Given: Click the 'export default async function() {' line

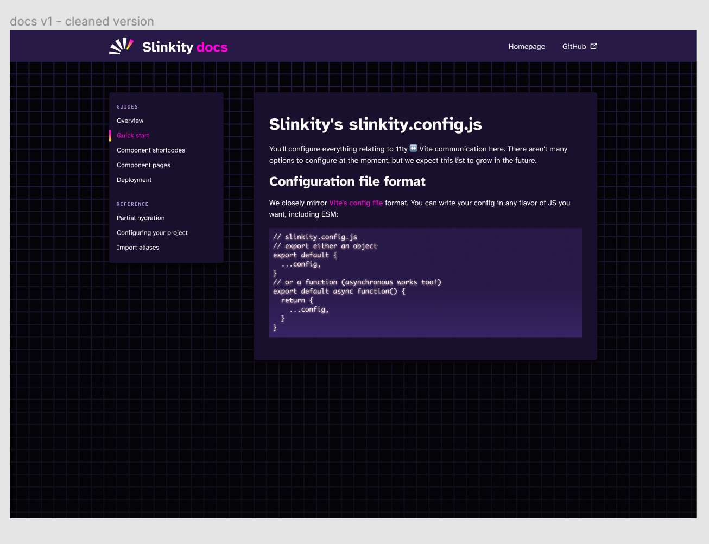Looking at the screenshot, I should click(339, 291).
